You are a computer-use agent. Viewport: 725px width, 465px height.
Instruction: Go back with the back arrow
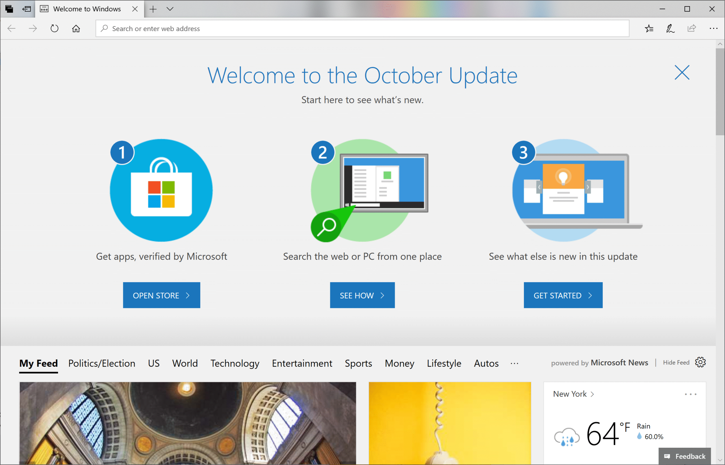pos(11,28)
